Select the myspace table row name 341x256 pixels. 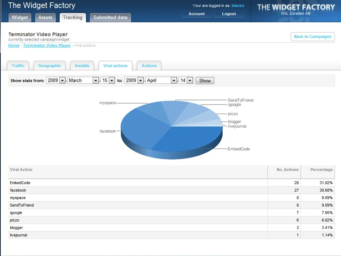click(18, 198)
